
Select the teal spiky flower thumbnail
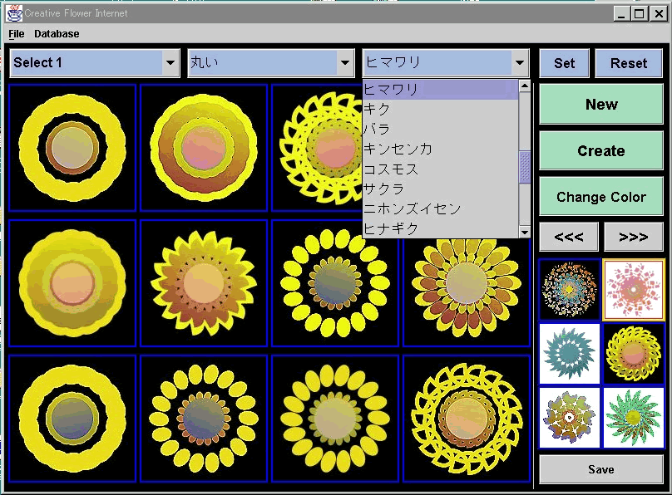[570, 353]
